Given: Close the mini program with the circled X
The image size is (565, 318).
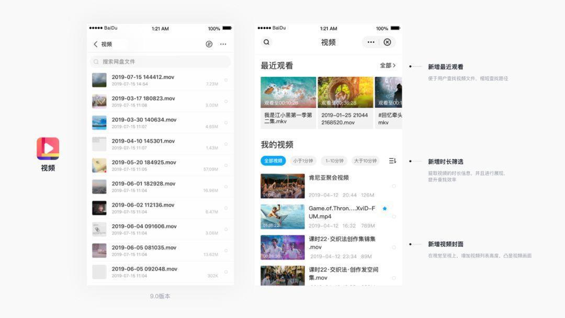Looking at the screenshot, I should tap(387, 42).
